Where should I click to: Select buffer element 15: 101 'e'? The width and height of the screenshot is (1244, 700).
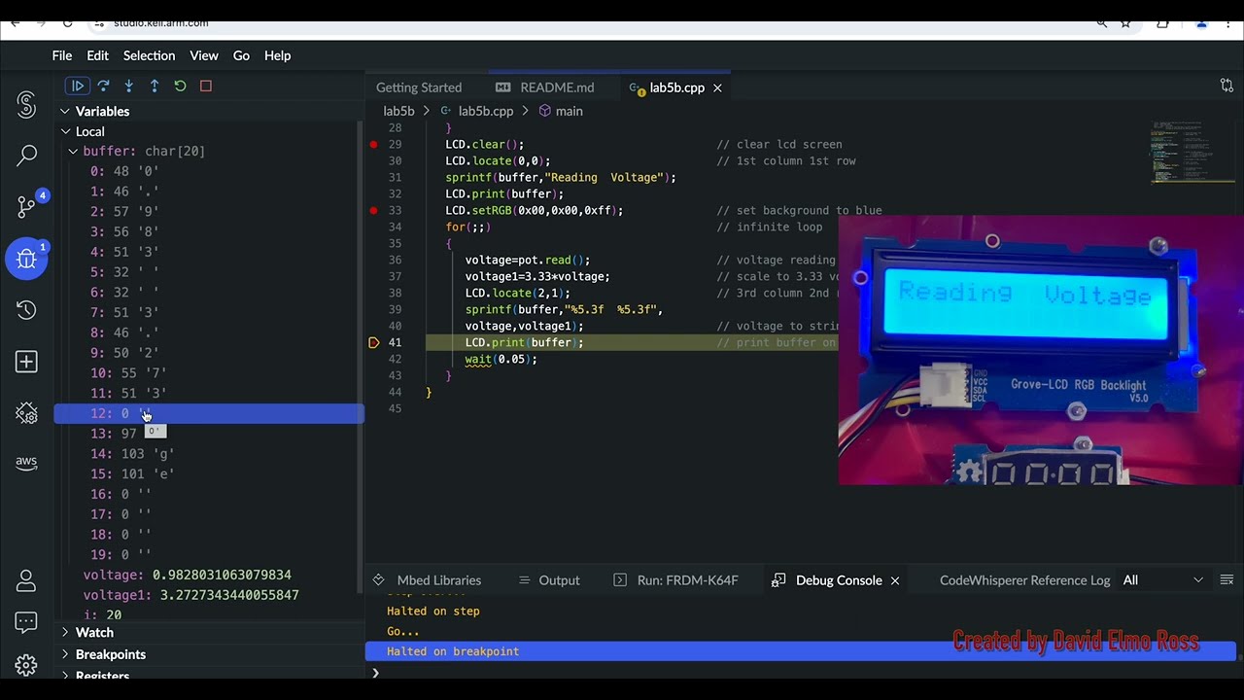pyautogui.click(x=132, y=474)
